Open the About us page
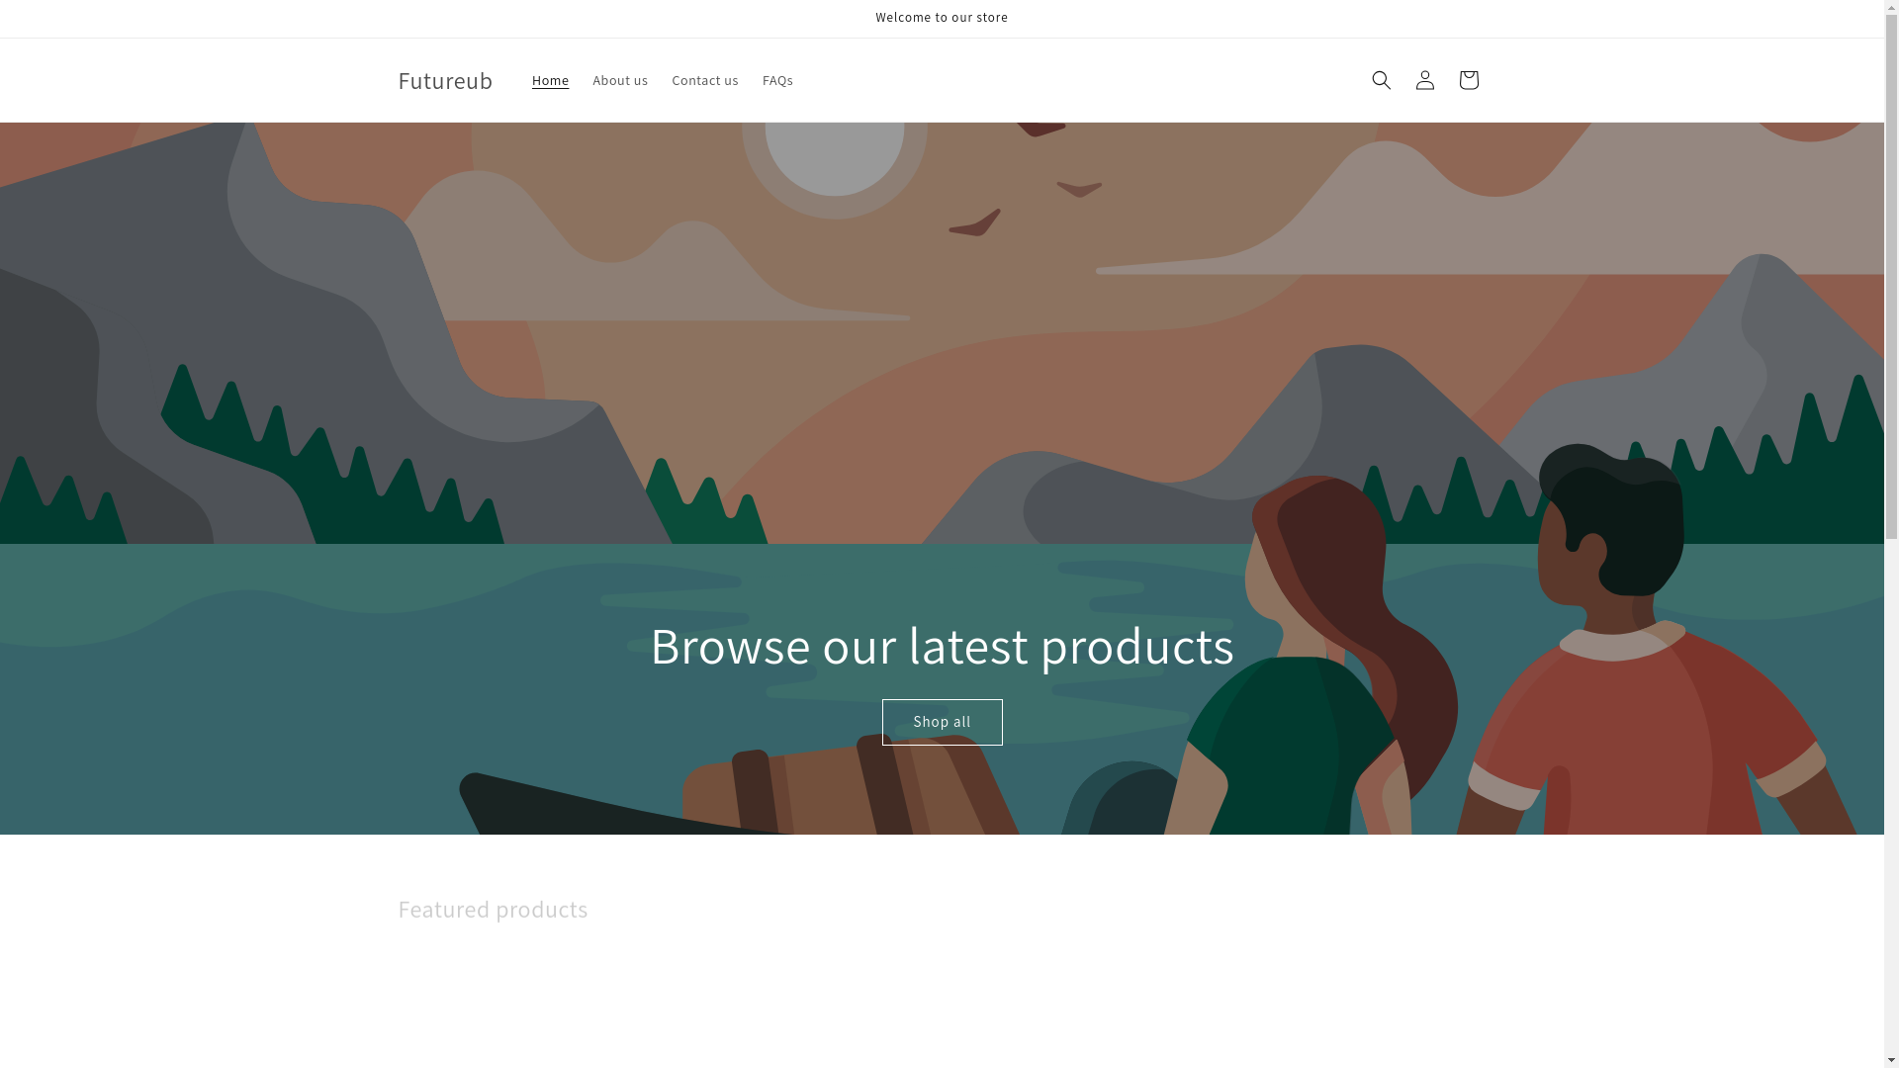This screenshot has width=1899, height=1068. pyautogui.click(x=620, y=80)
